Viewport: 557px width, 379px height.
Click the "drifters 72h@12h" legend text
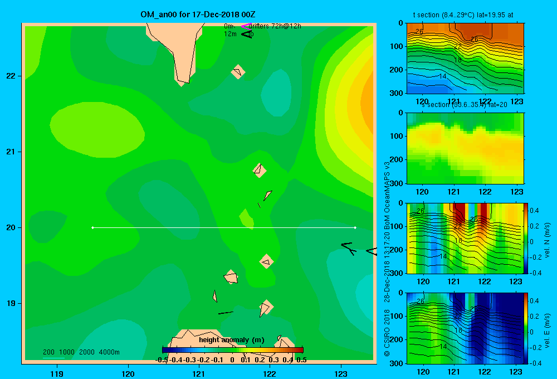pos(275,26)
